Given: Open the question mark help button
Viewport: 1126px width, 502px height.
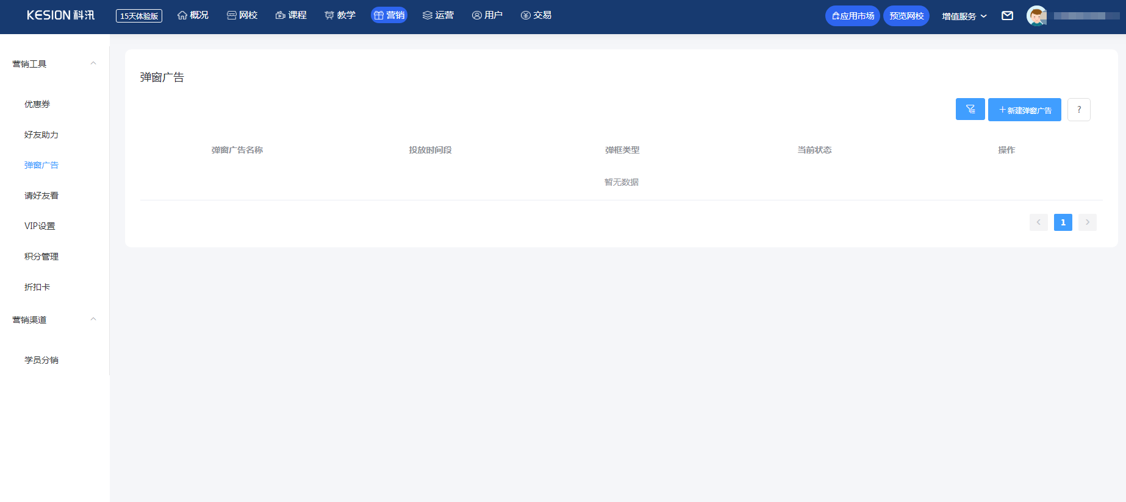Looking at the screenshot, I should point(1079,110).
